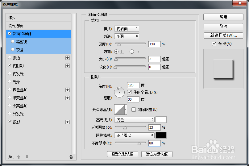The height and width of the screenshot is (166, 249).
Task: Enable the 外发光 checkbox
Action: (x=10, y=114)
